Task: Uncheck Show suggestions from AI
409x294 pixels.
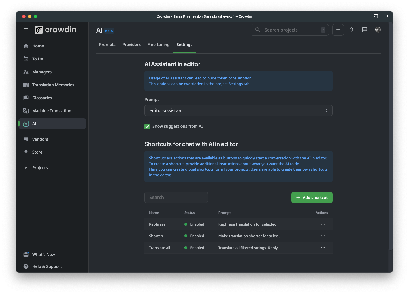Action: click(147, 127)
